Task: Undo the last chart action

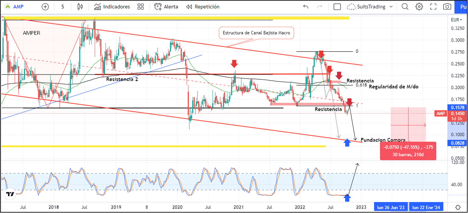Action: coord(306,7)
